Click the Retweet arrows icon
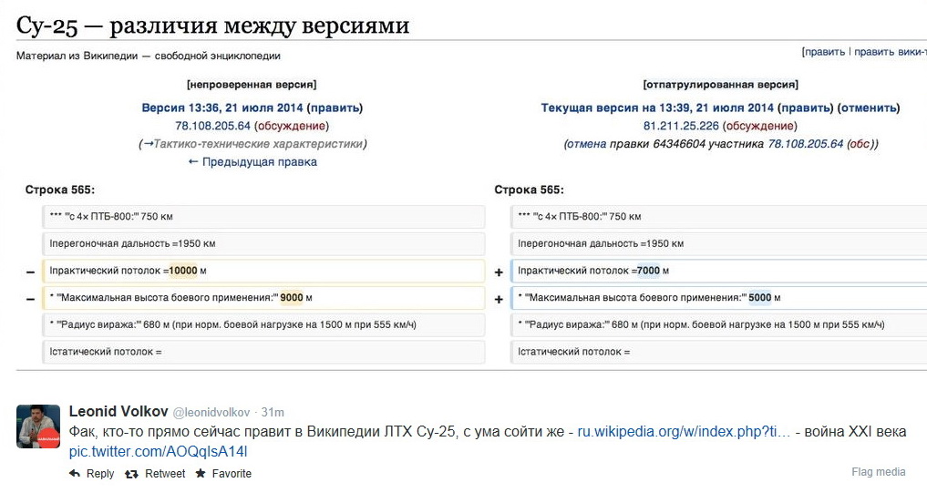927x493 pixels. [131, 474]
